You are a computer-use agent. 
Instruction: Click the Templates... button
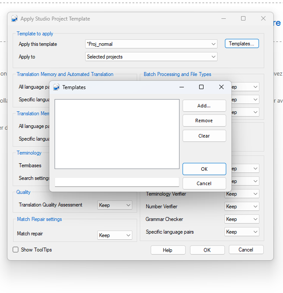(242, 44)
